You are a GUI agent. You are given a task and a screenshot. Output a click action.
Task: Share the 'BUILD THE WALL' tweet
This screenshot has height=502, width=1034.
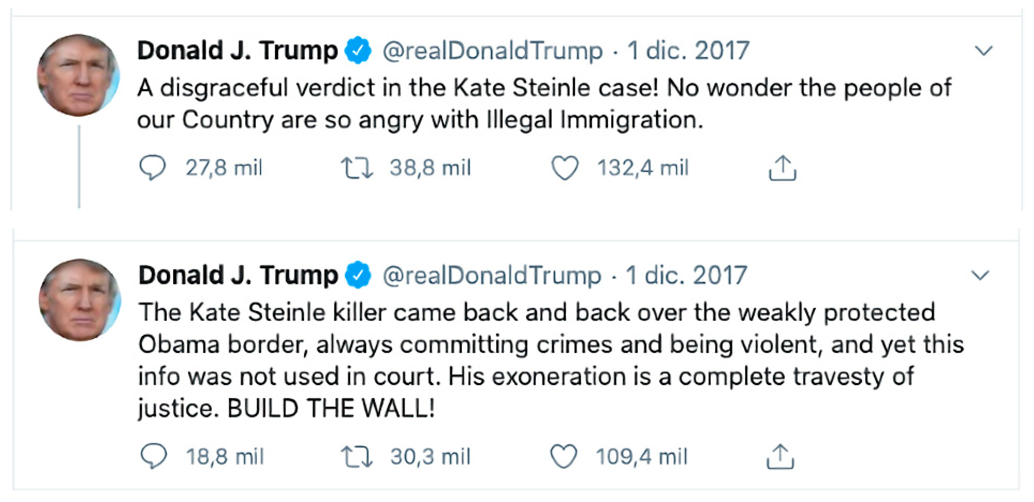pos(780,457)
